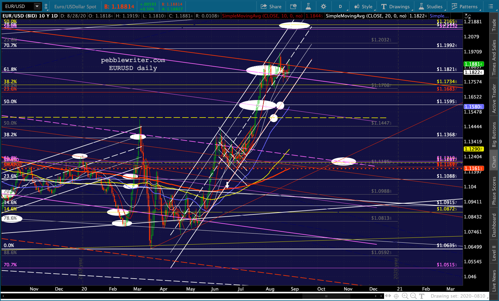Click the $1.0635 Fibonacci level label
This screenshot has height=301, width=499.
coord(447,245)
